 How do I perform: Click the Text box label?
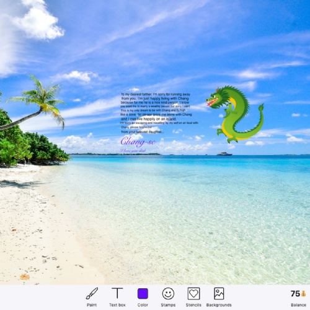click(x=117, y=305)
